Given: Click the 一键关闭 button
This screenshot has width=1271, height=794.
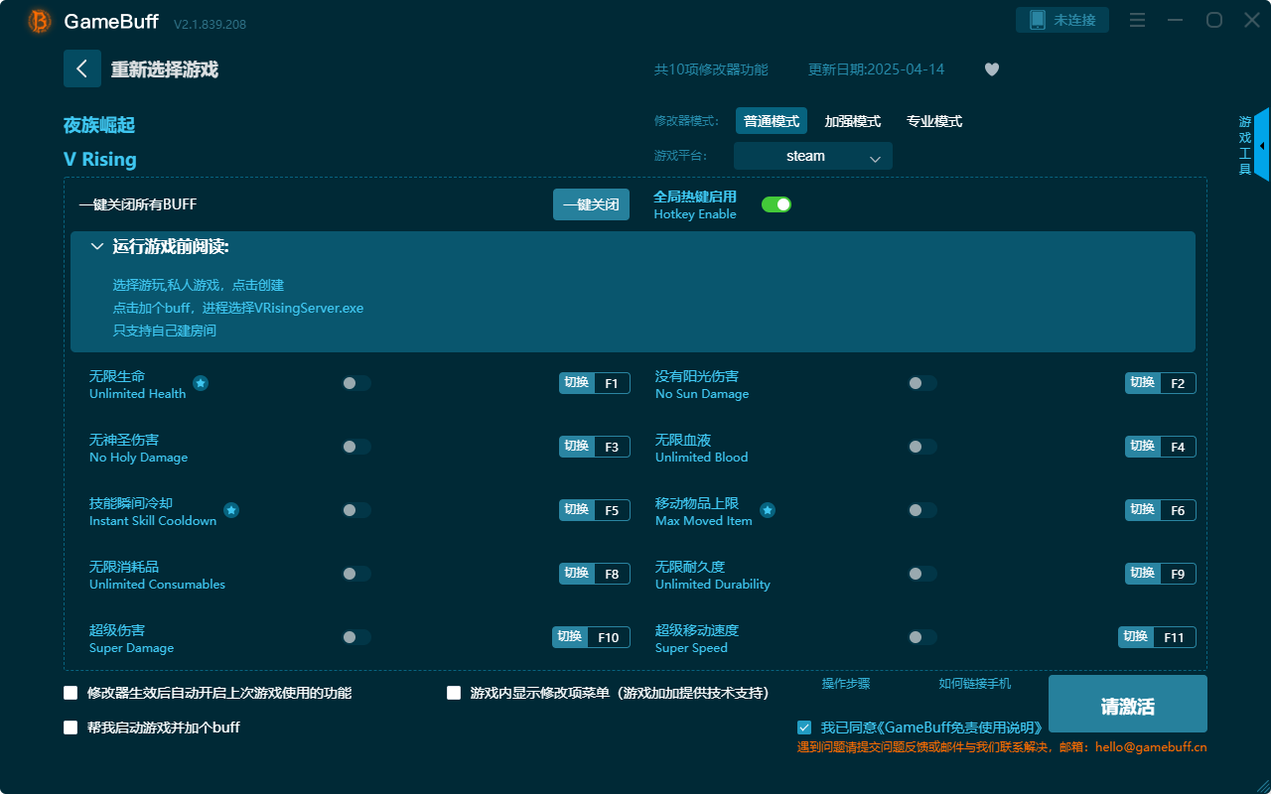Looking at the screenshot, I should tap(591, 203).
